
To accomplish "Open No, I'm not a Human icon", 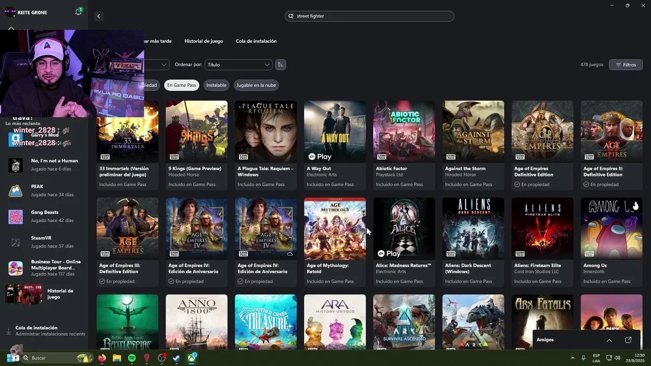I will click(x=16, y=165).
